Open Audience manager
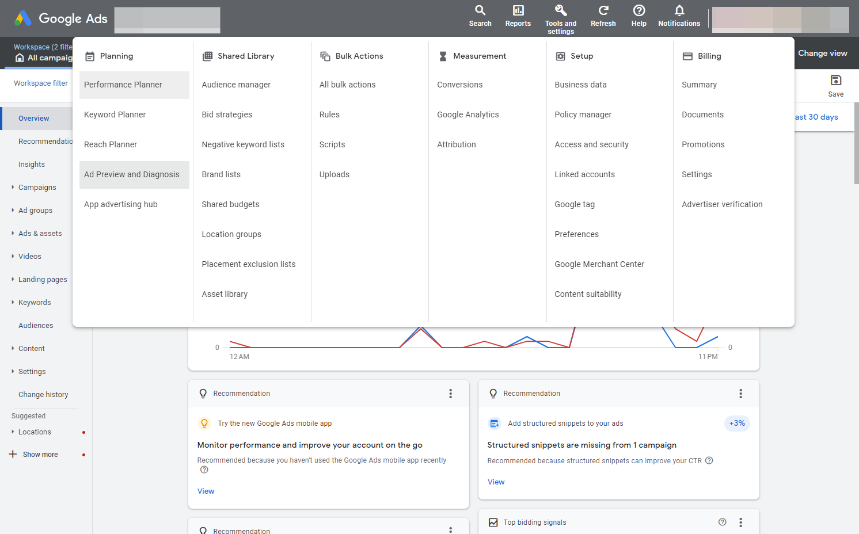The width and height of the screenshot is (859, 534). click(236, 85)
